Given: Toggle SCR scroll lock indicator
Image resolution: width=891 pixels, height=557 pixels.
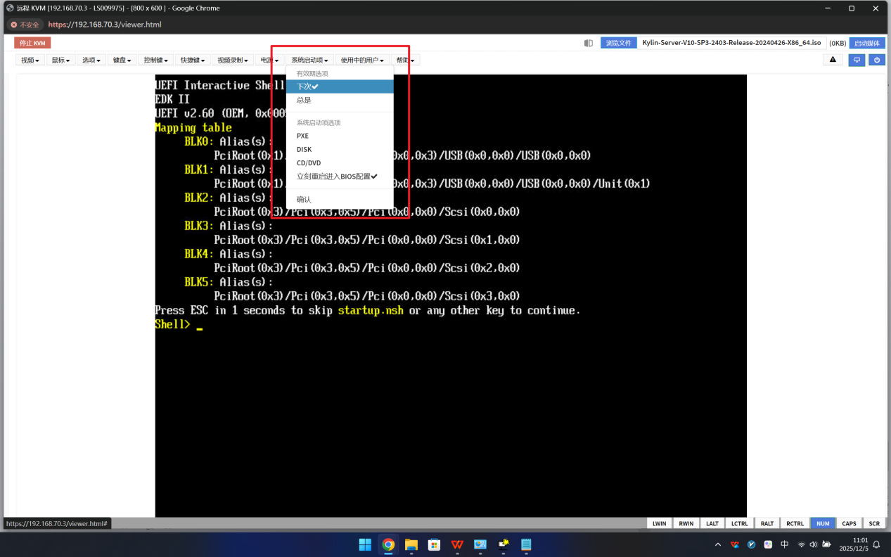Looking at the screenshot, I should (x=874, y=523).
